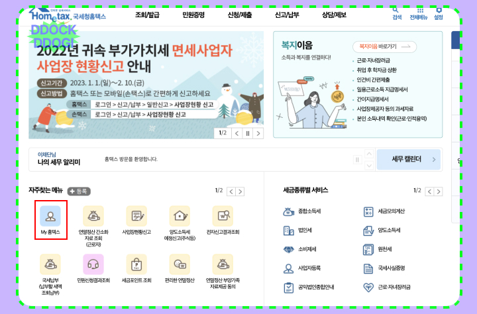Open the 상담/제보 menu
The image size is (477, 314).
coord(334,15)
